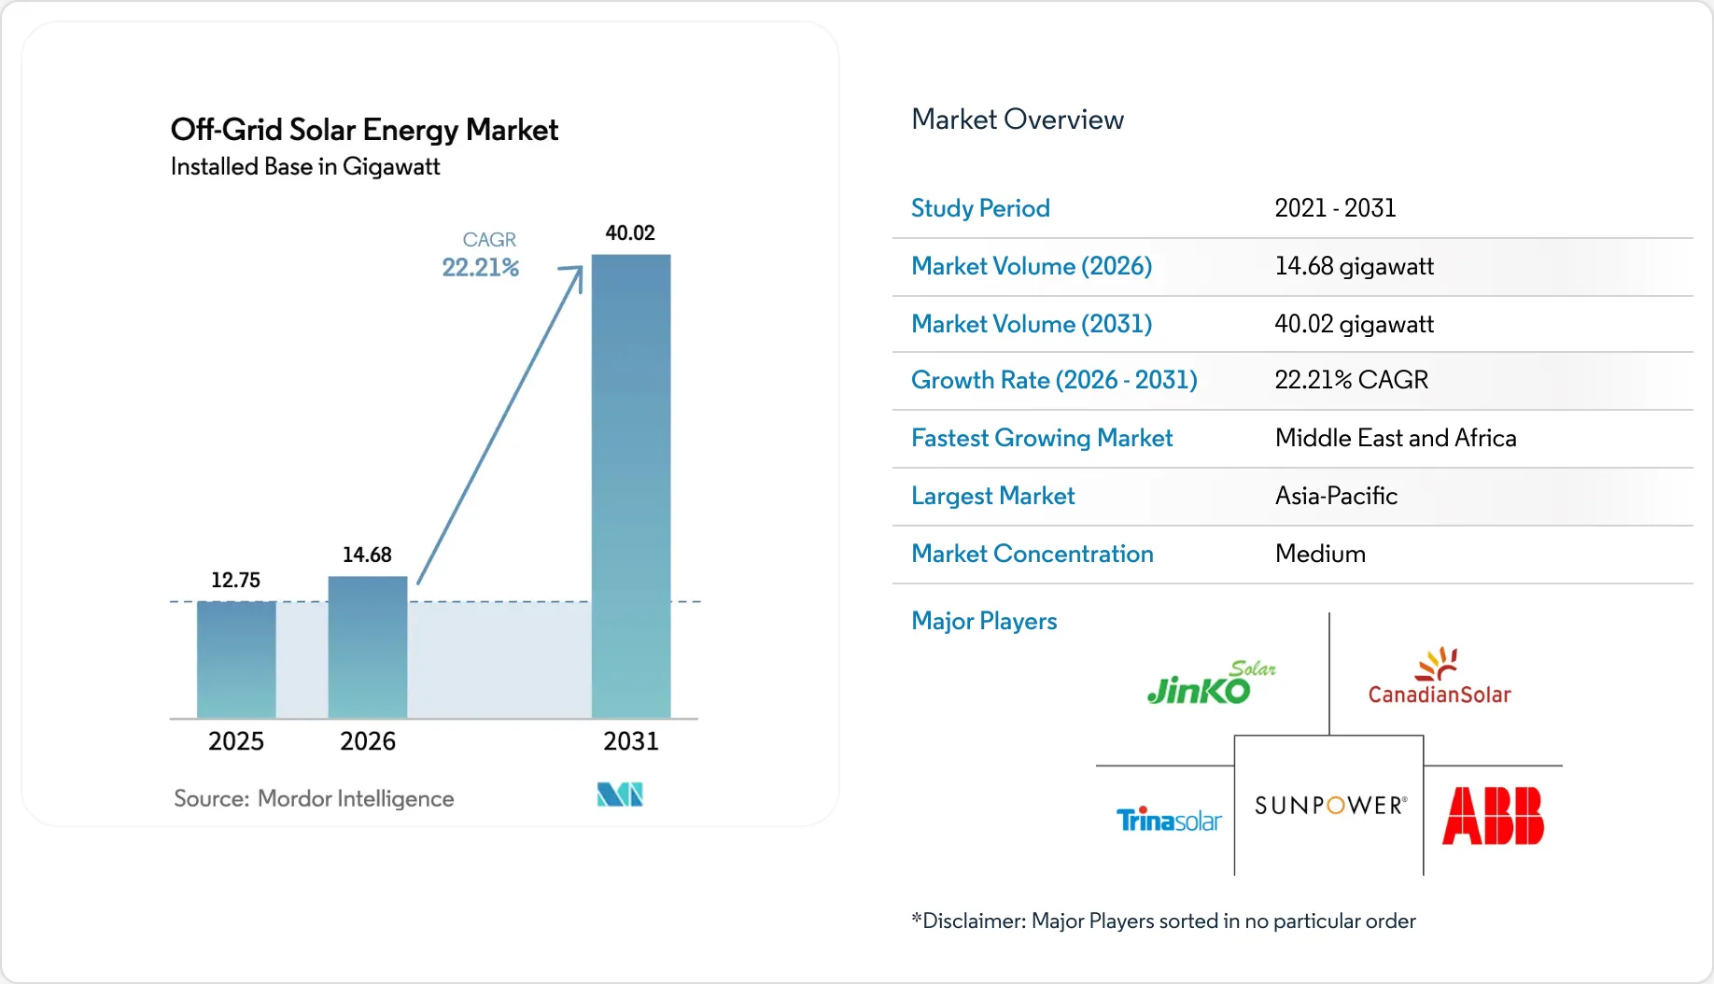Screen dimensions: 1714x984
Task: Click the Major Players label
Action: point(984,621)
